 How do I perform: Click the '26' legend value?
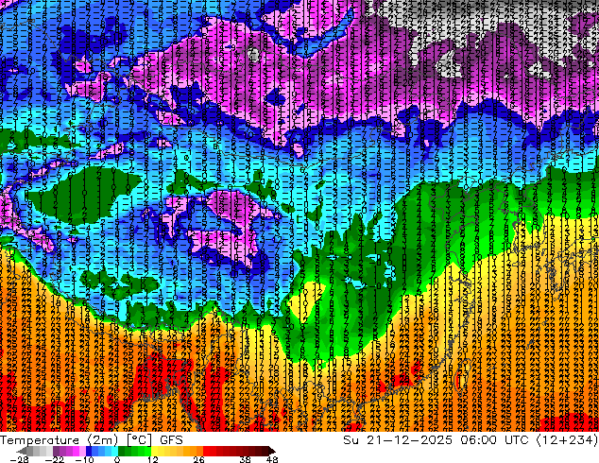pos(198,459)
